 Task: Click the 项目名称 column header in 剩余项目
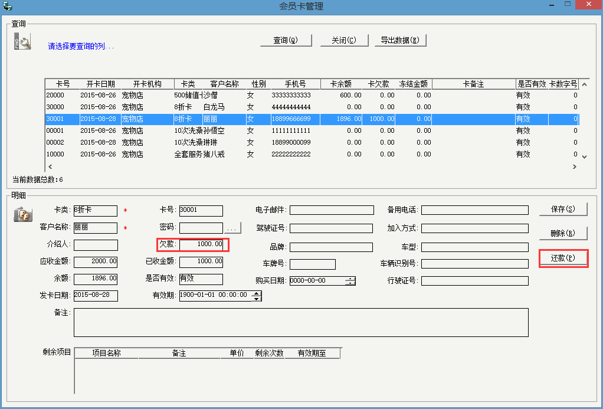click(107, 353)
